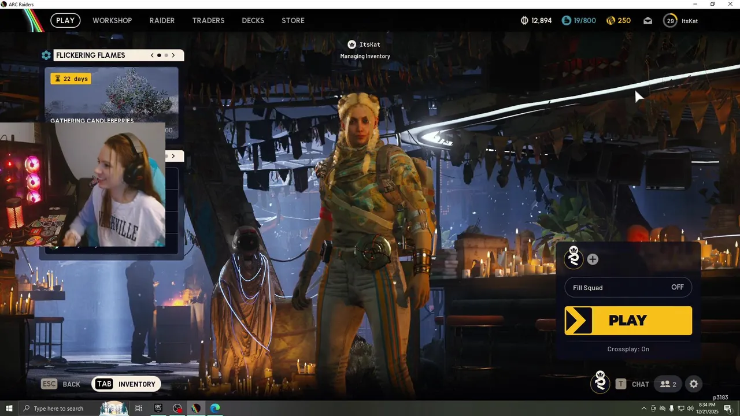Show hidden system tray icons

[644, 408]
